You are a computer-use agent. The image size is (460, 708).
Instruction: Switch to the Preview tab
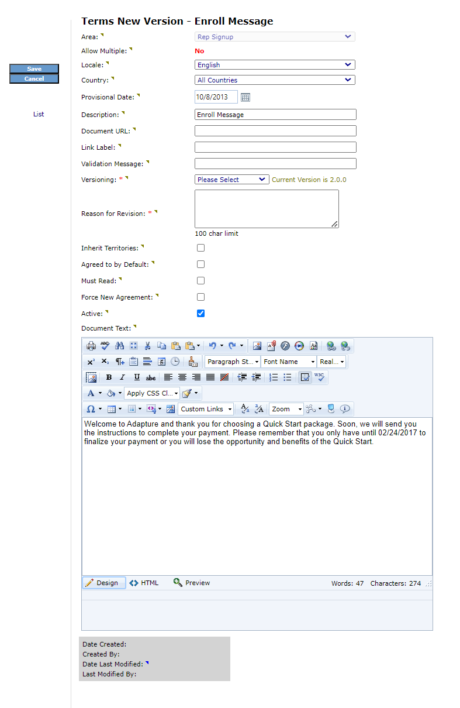[192, 583]
